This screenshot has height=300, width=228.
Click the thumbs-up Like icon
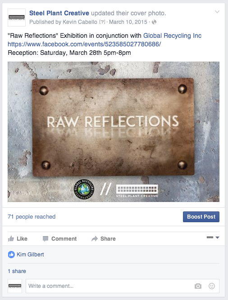[11, 238]
